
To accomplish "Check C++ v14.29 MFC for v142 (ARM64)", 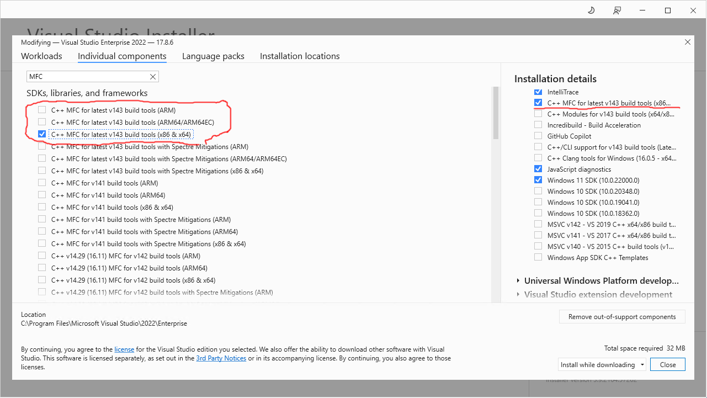I will (42, 268).
